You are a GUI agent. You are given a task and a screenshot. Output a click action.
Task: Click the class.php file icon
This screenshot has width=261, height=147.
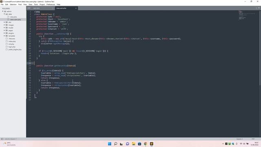[8, 17]
